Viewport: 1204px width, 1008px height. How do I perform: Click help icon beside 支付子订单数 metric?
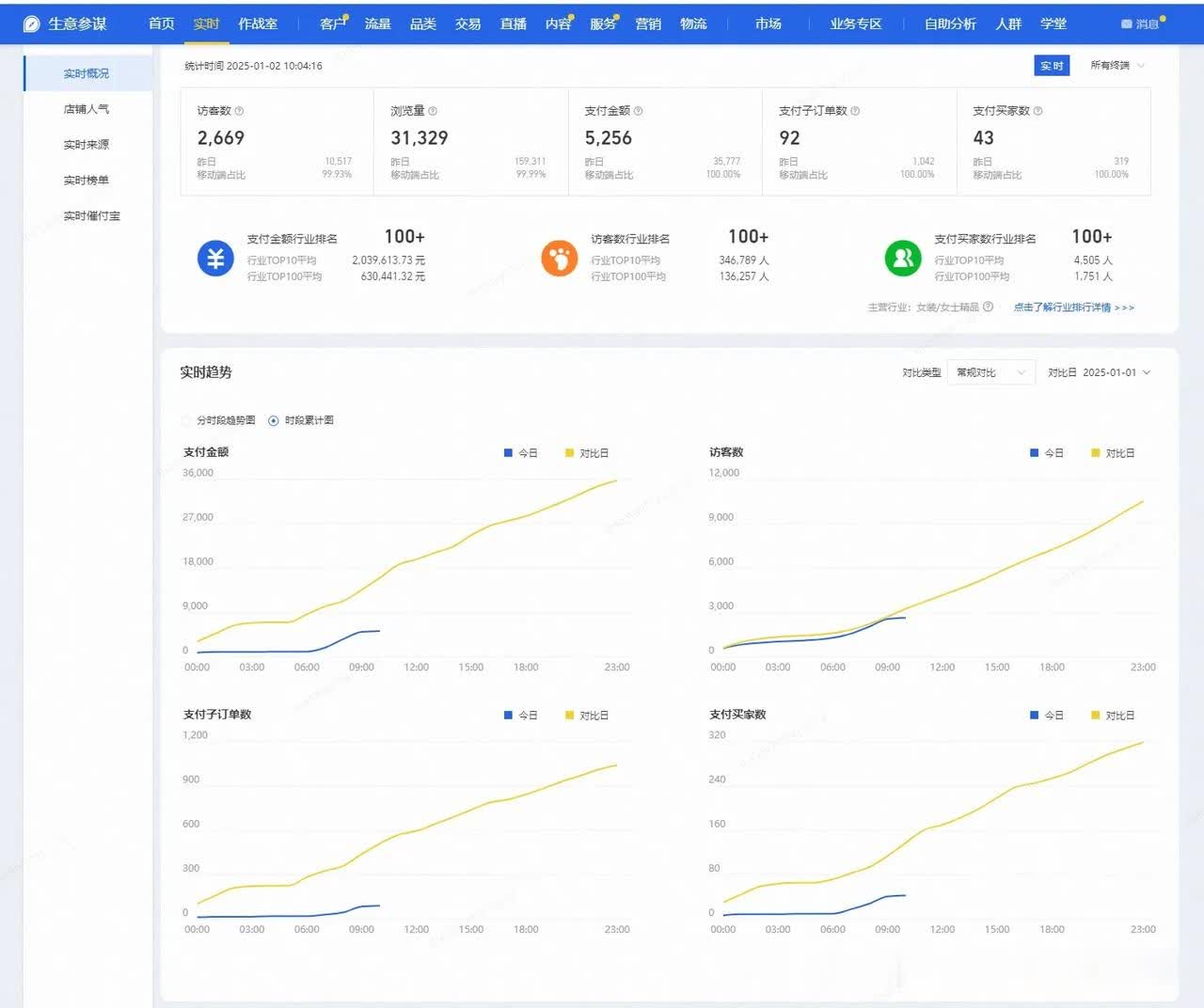(x=855, y=111)
